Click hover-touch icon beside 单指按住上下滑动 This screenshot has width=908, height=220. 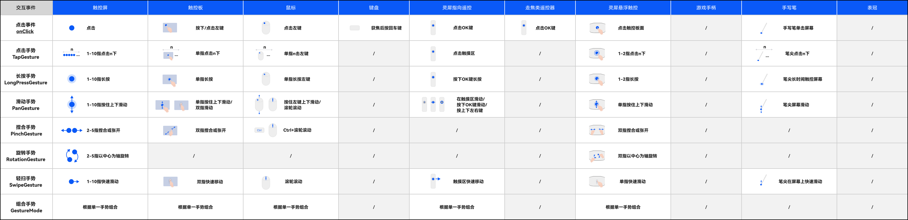tap(597, 105)
